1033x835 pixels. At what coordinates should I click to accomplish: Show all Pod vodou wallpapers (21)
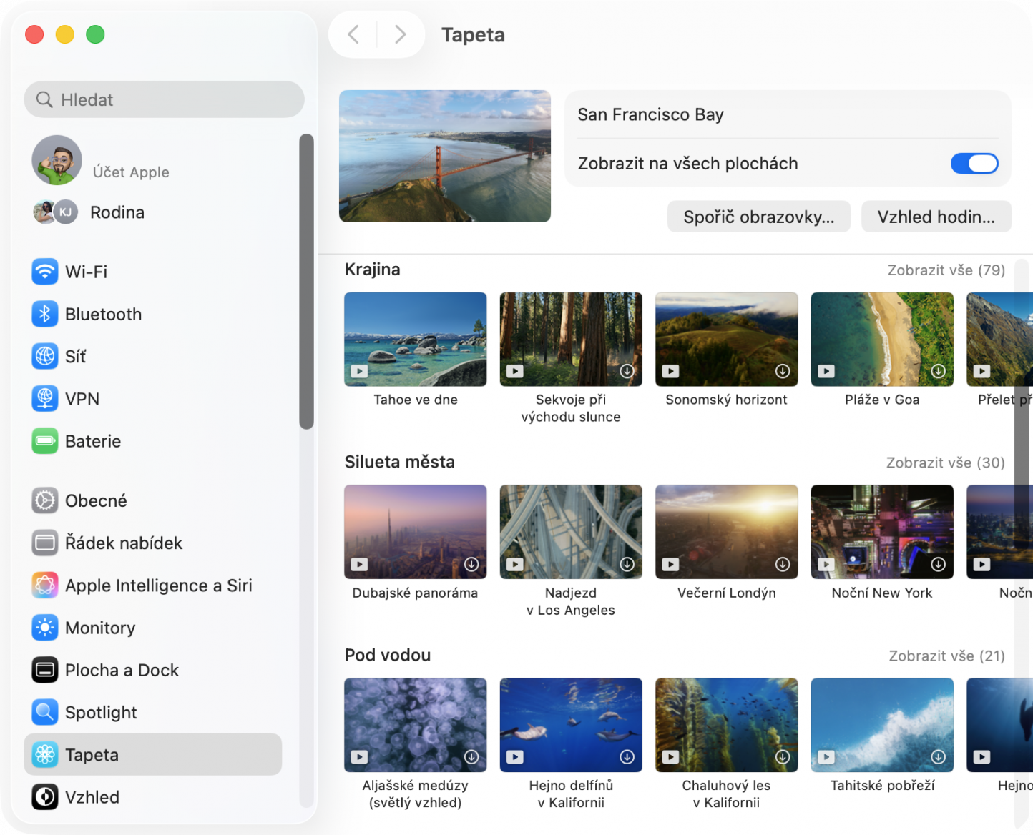pos(946,656)
